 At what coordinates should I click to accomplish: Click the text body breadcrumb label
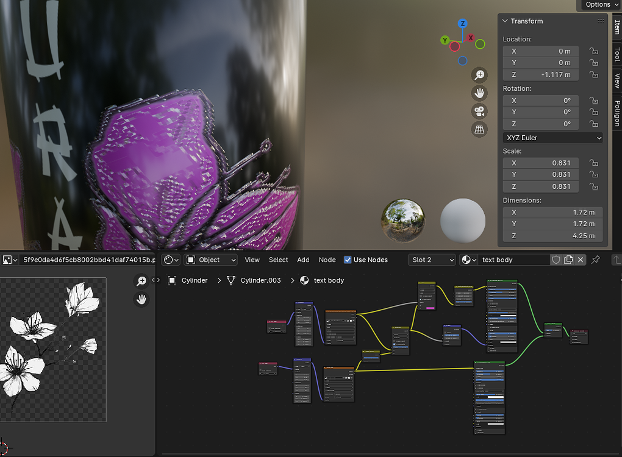(x=329, y=280)
